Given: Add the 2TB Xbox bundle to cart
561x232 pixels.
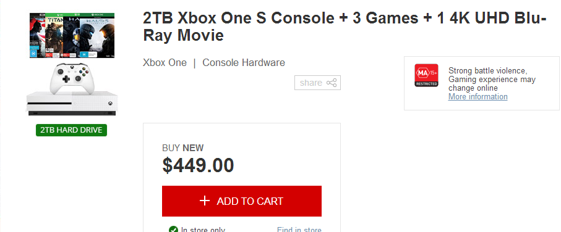Looking at the screenshot, I should (x=242, y=201).
